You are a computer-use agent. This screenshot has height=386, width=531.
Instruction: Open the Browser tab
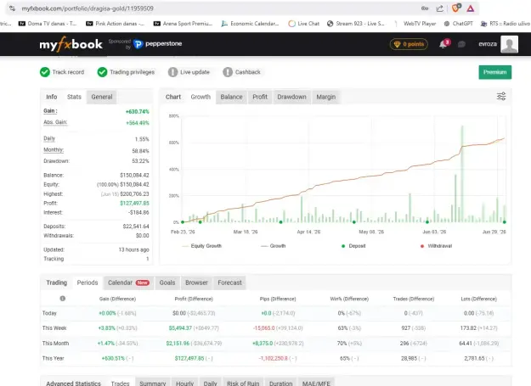click(196, 283)
